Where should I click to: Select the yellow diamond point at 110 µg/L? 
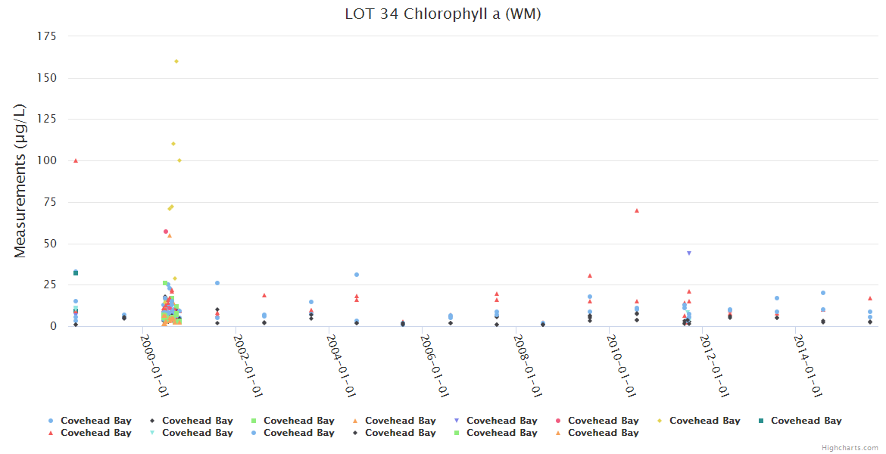point(173,144)
